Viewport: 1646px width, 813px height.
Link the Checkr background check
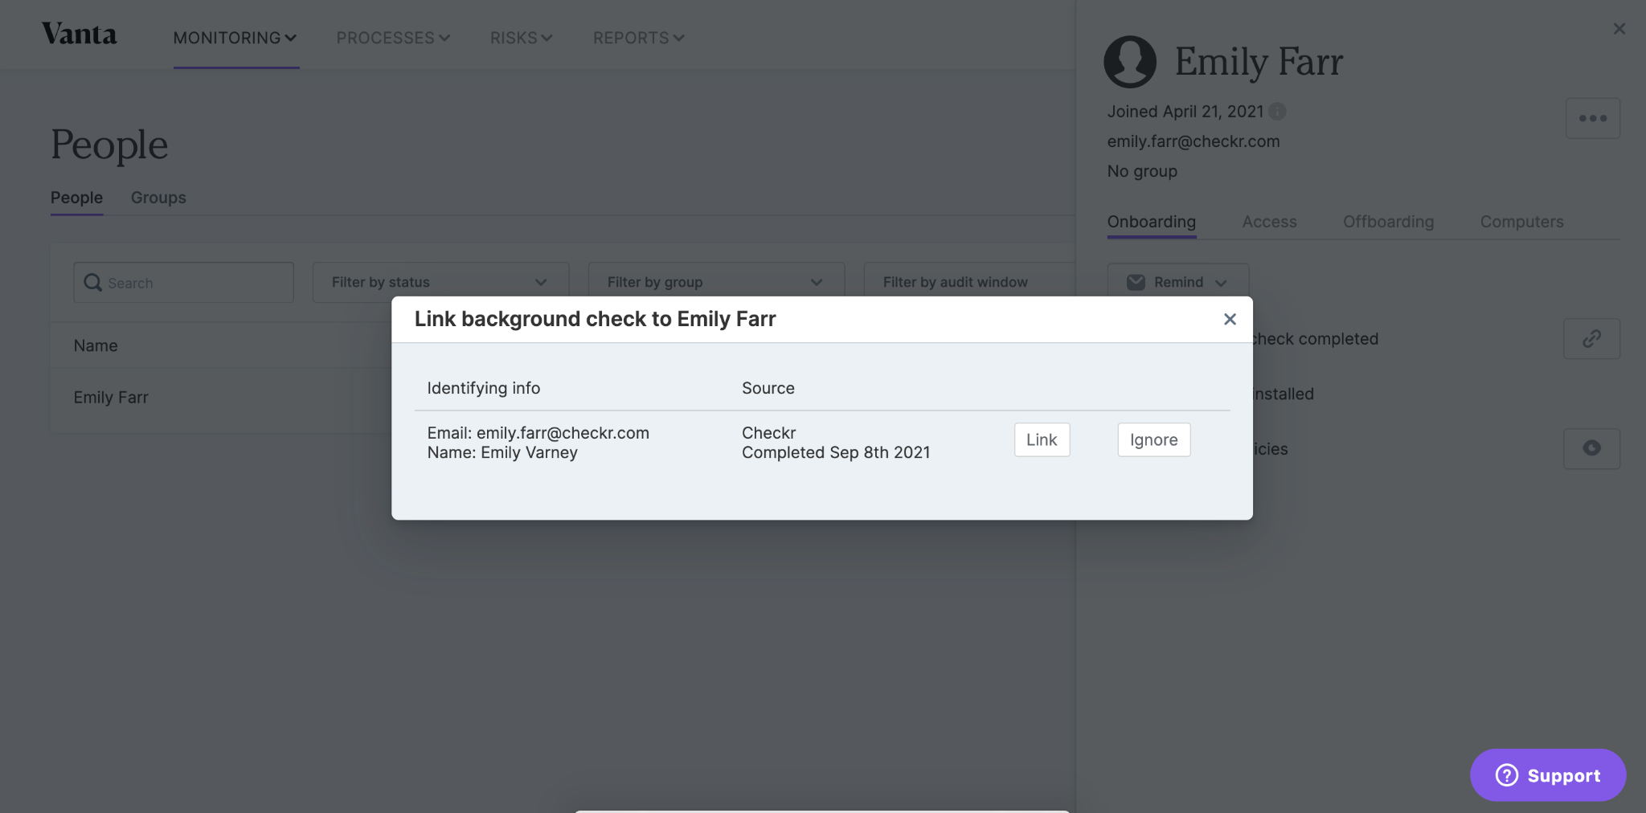tap(1042, 439)
